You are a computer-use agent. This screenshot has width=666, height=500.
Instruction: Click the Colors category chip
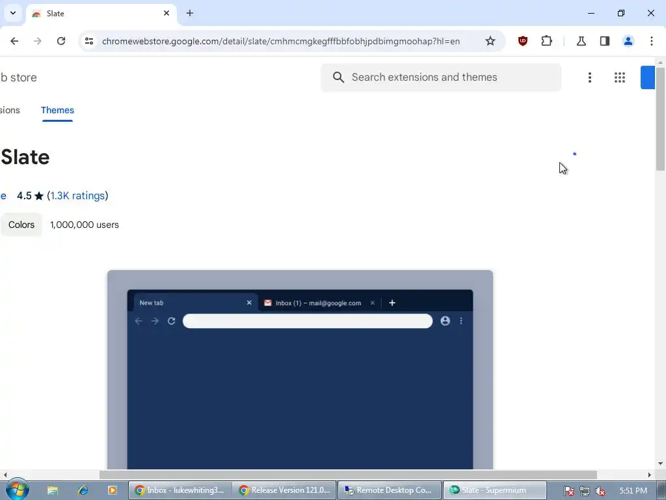pos(21,225)
